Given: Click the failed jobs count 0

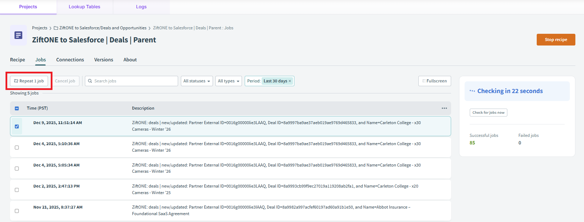Looking at the screenshot, I should (520, 143).
